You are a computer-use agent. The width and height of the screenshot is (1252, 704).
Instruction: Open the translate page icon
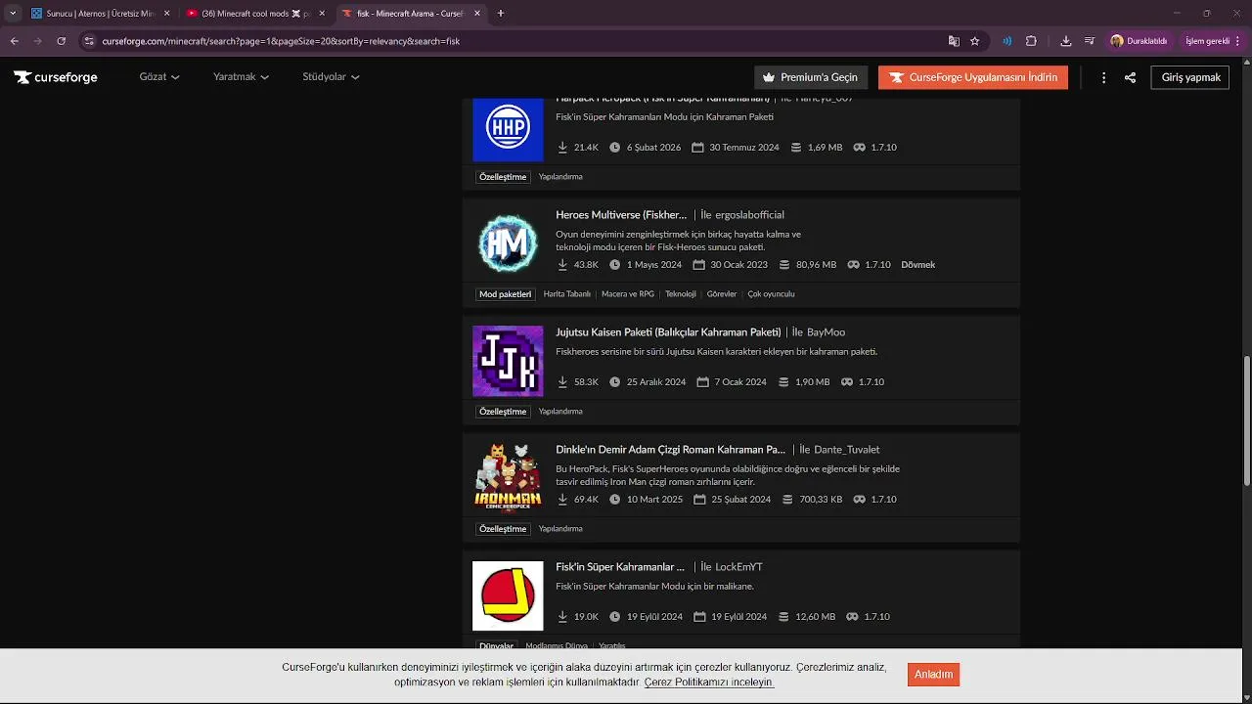(954, 41)
